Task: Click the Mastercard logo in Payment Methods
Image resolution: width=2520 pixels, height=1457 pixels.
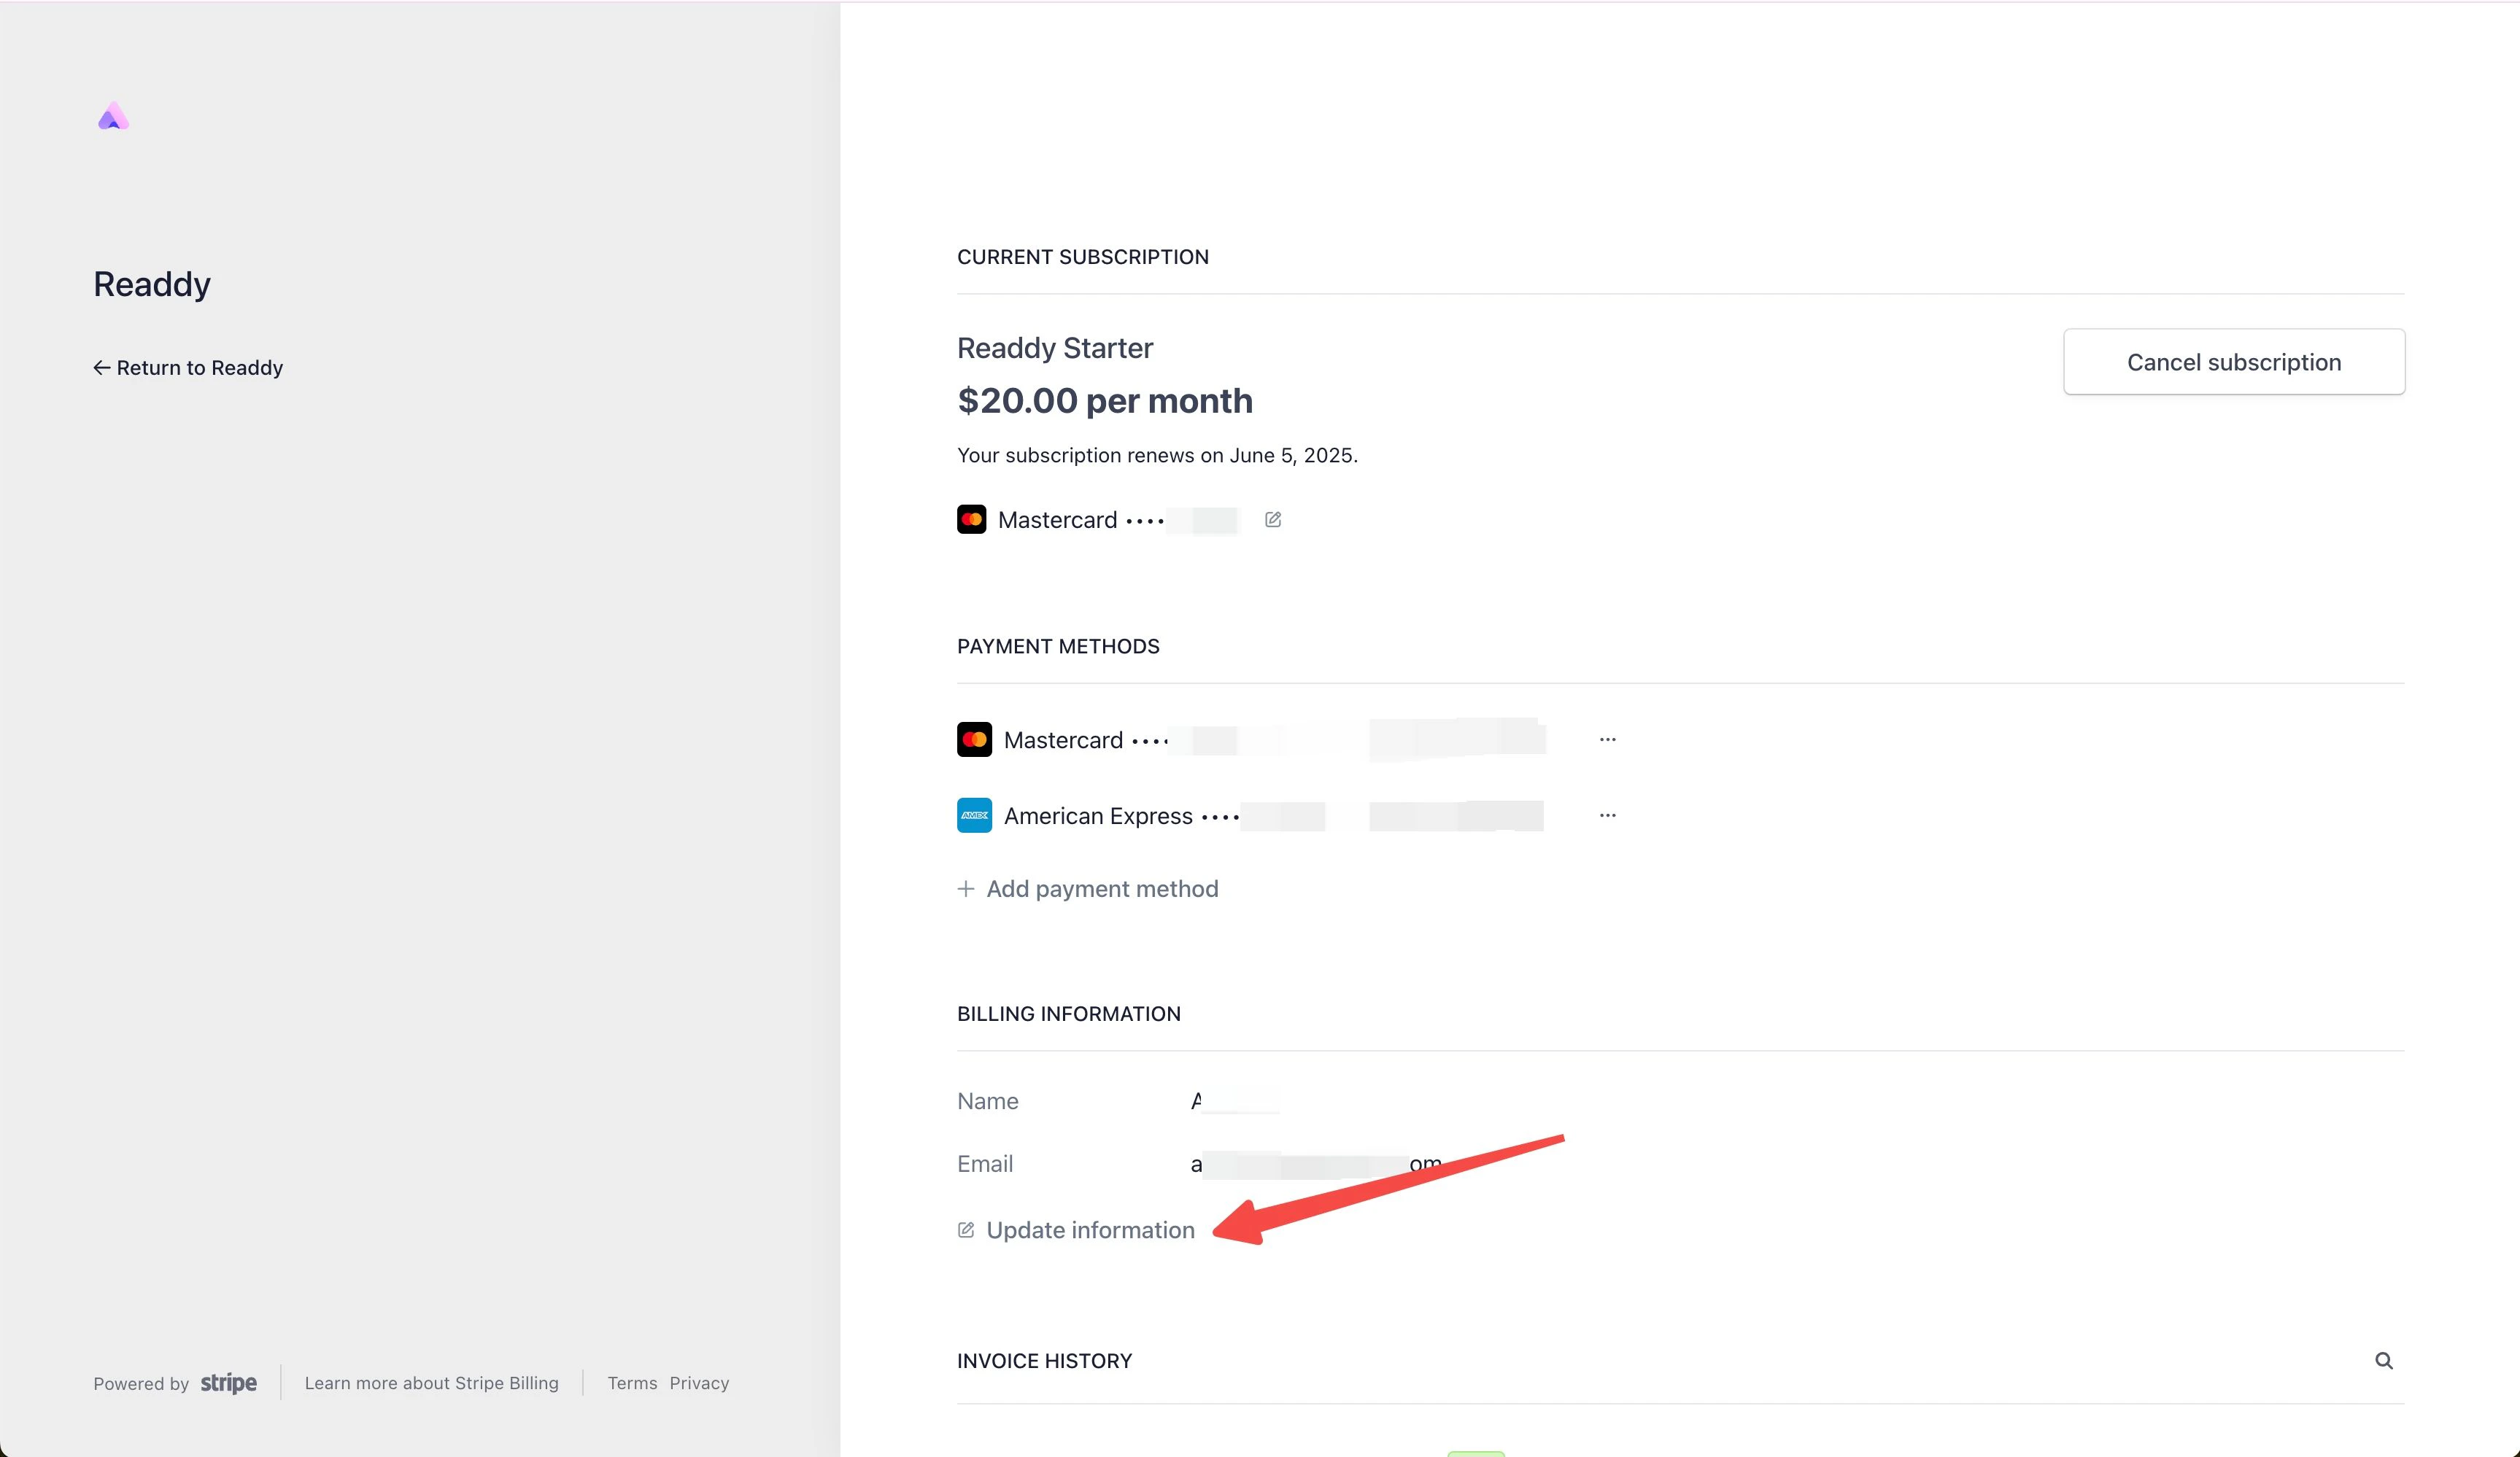Action: pos(974,739)
